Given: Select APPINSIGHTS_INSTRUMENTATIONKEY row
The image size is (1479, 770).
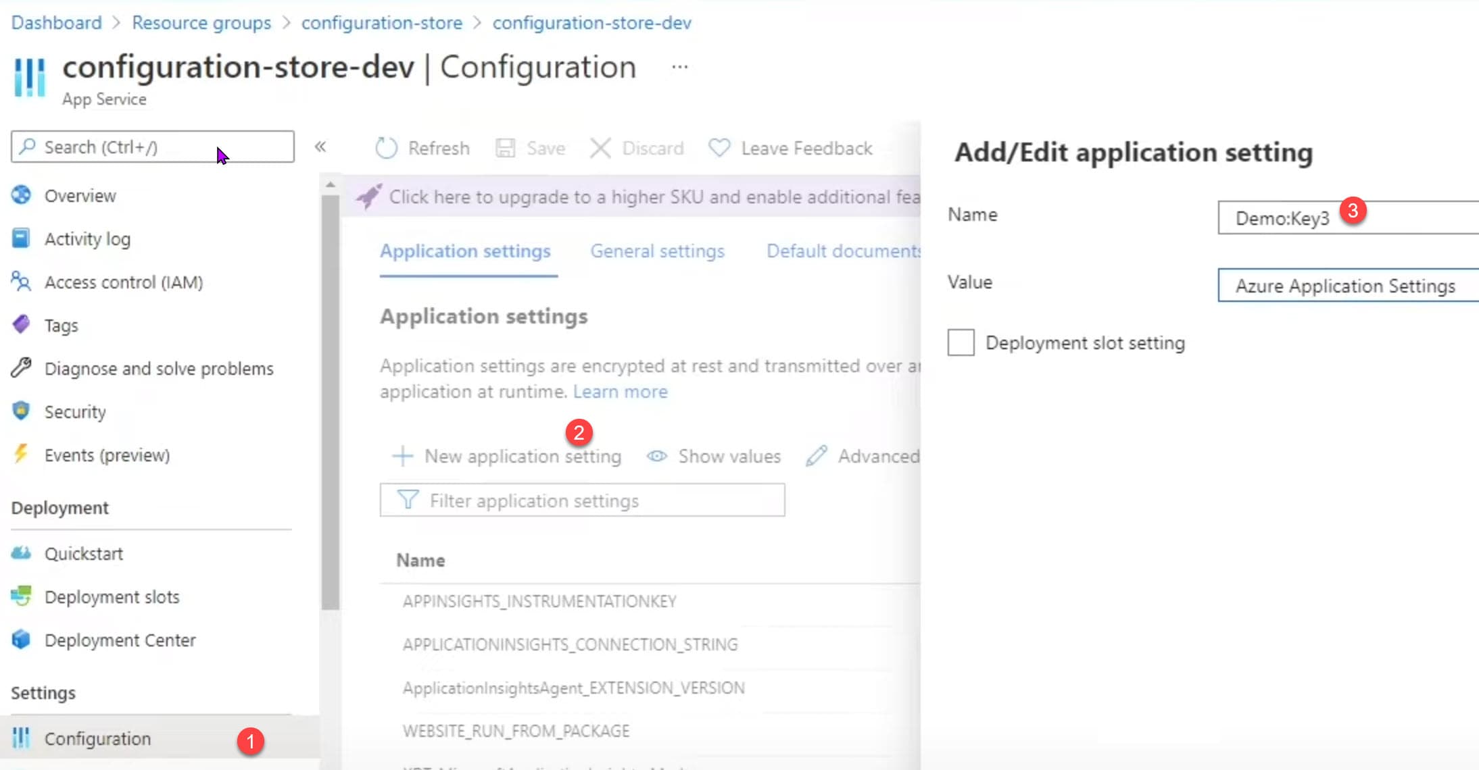Looking at the screenshot, I should tap(650, 601).
